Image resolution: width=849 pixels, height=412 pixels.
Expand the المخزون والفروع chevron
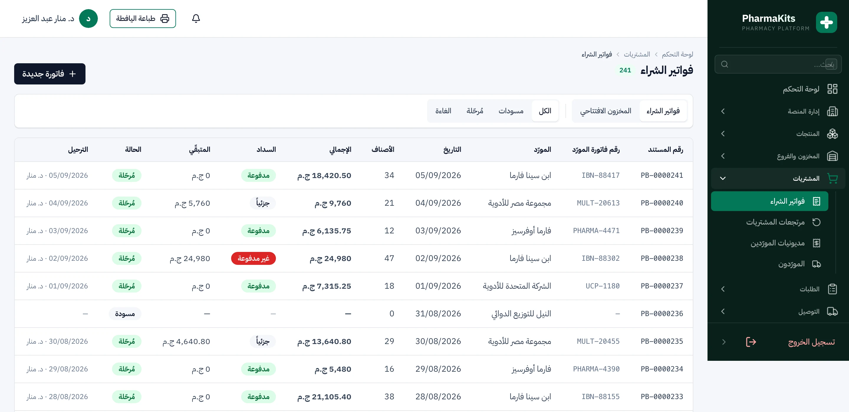[723, 156]
